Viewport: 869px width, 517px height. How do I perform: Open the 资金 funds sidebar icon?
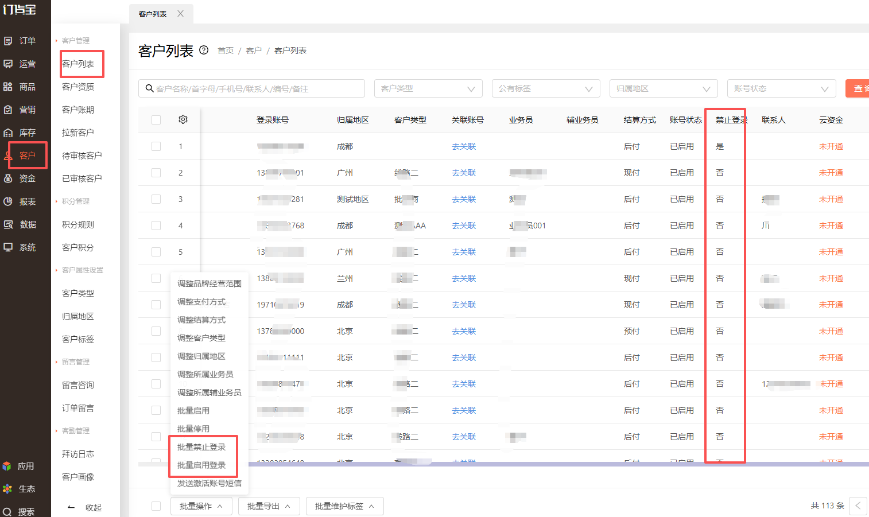tap(8, 178)
